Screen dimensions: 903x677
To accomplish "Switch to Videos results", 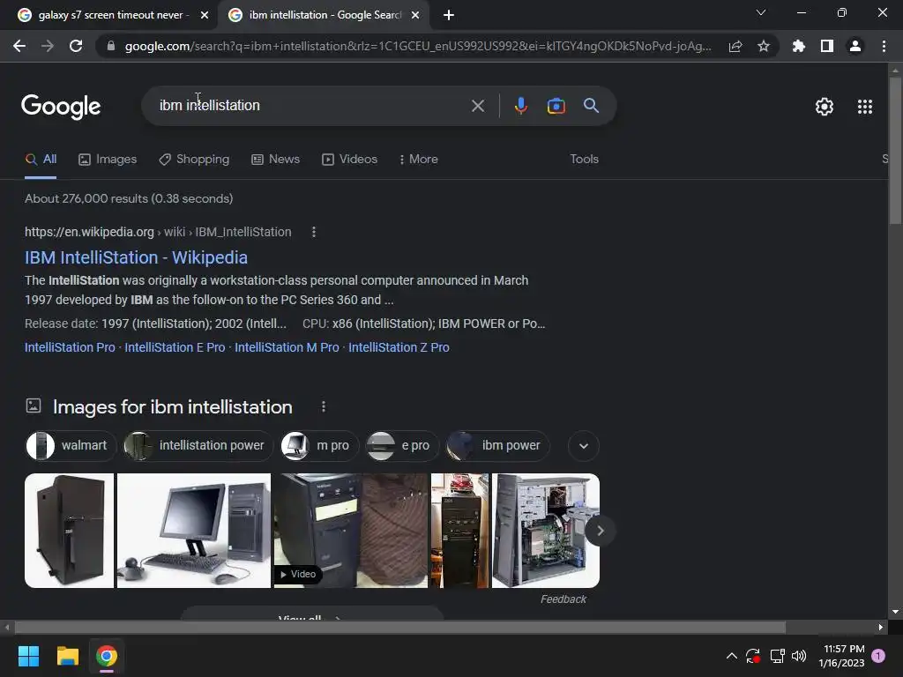I will click(349, 160).
